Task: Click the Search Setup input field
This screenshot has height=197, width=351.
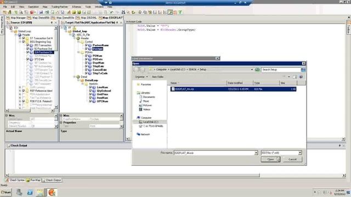Action: [x=281, y=69]
